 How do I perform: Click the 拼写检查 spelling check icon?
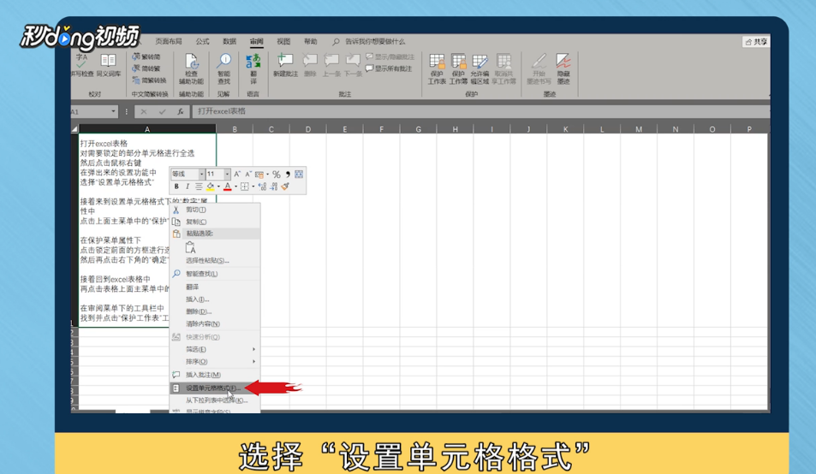click(x=81, y=65)
